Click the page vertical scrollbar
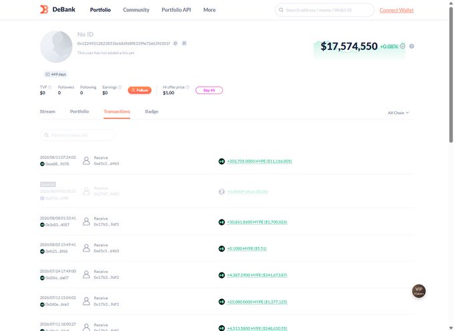Image resolution: width=454 pixels, height=331 pixels. coord(451,75)
